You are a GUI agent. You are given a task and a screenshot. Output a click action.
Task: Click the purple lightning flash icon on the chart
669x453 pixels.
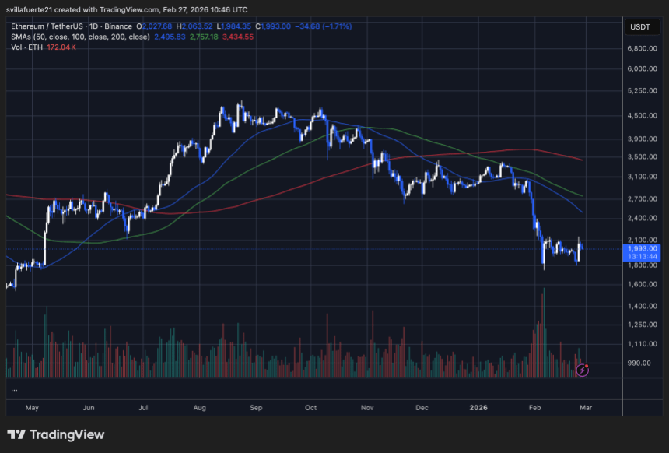click(582, 370)
